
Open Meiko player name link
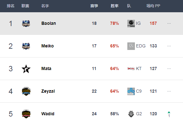(x=47, y=46)
